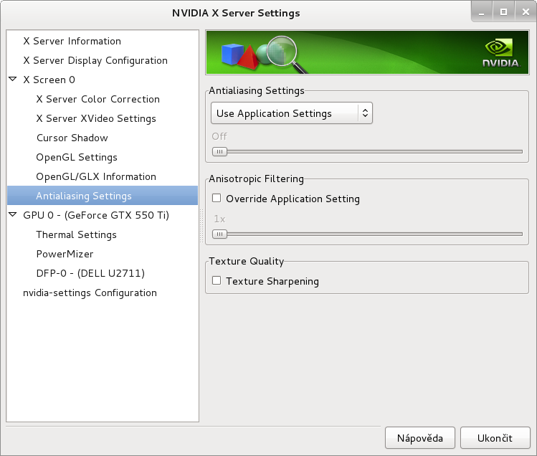Maximize the NVIDIA X Server Settings window
The width and height of the screenshot is (537, 456).
[x=503, y=12]
